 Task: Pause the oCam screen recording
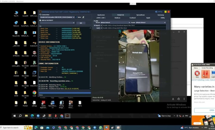[x=205, y=74]
